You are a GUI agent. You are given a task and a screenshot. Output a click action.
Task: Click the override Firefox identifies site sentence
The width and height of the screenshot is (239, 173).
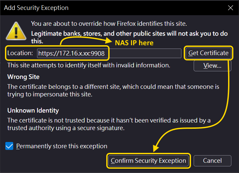pyautogui.click(x=109, y=23)
